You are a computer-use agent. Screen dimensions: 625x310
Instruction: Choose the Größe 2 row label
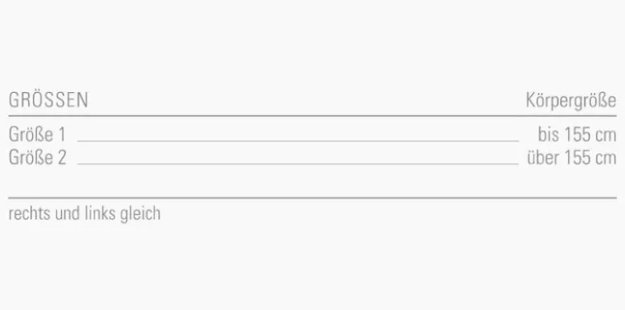(x=38, y=157)
